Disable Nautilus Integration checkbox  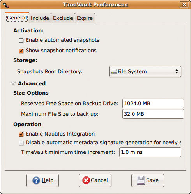coord(21,134)
